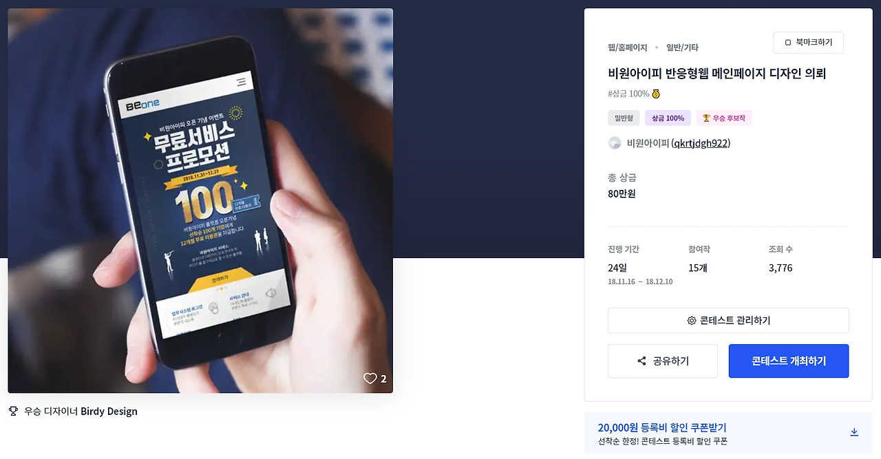Open the 콘테스트 관리하기 button

728,321
